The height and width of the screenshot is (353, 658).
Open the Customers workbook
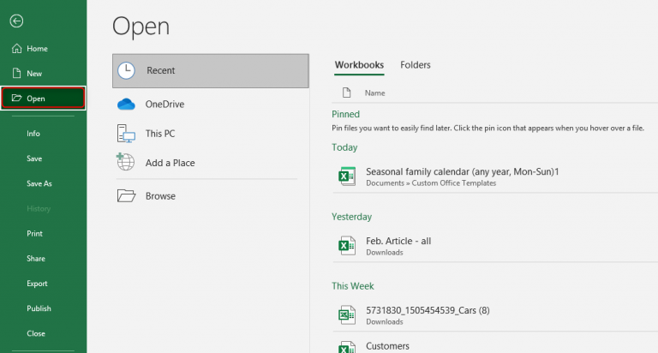click(x=387, y=345)
